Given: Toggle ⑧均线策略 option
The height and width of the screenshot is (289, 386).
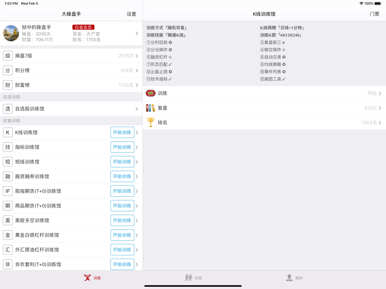Looking at the screenshot, I should [273, 65].
